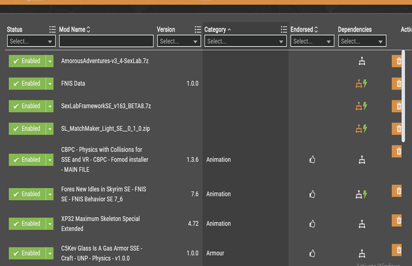This screenshot has height=266, width=412.
Task: Click the vertical scrollbar of mod list
Action: pyautogui.click(x=403, y=95)
